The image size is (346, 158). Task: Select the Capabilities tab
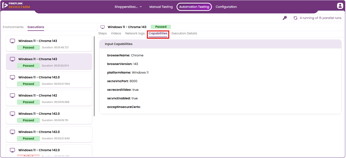[158, 34]
